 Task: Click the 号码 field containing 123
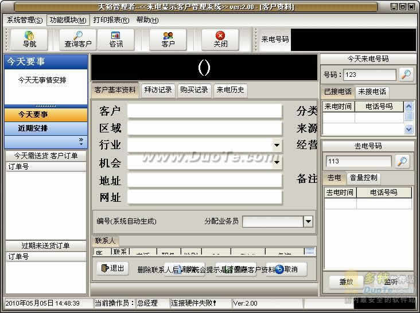pyautogui.click(x=370, y=75)
